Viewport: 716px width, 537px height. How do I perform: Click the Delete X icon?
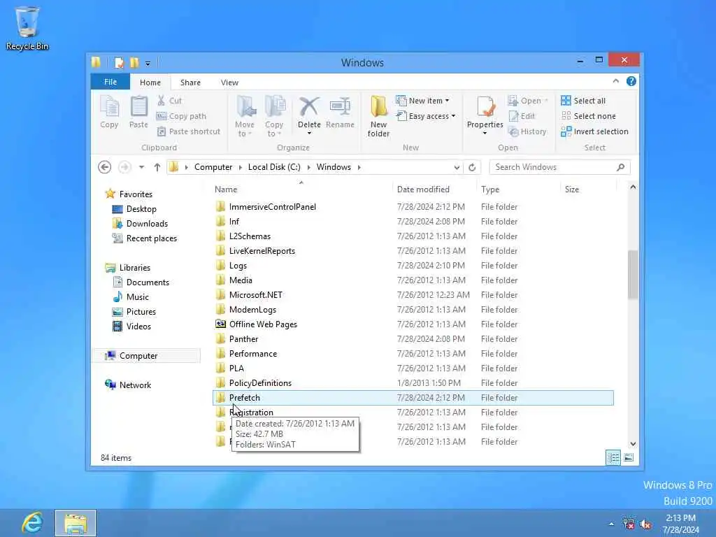click(x=309, y=107)
